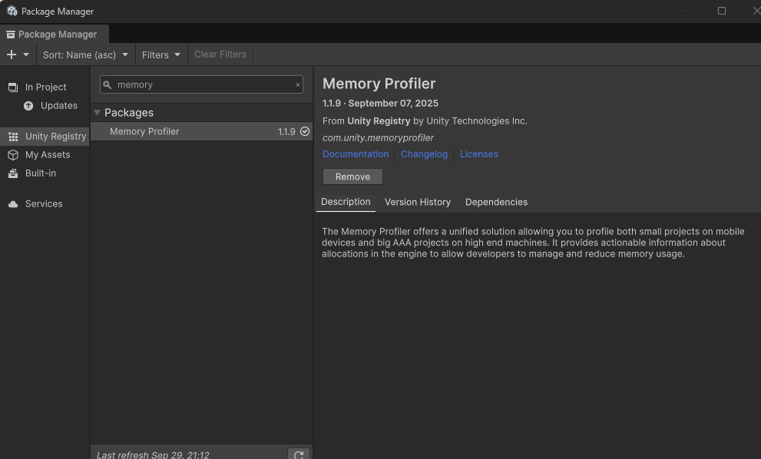Click the My Assets cube icon
The width and height of the screenshot is (761, 459).
pos(13,155)
